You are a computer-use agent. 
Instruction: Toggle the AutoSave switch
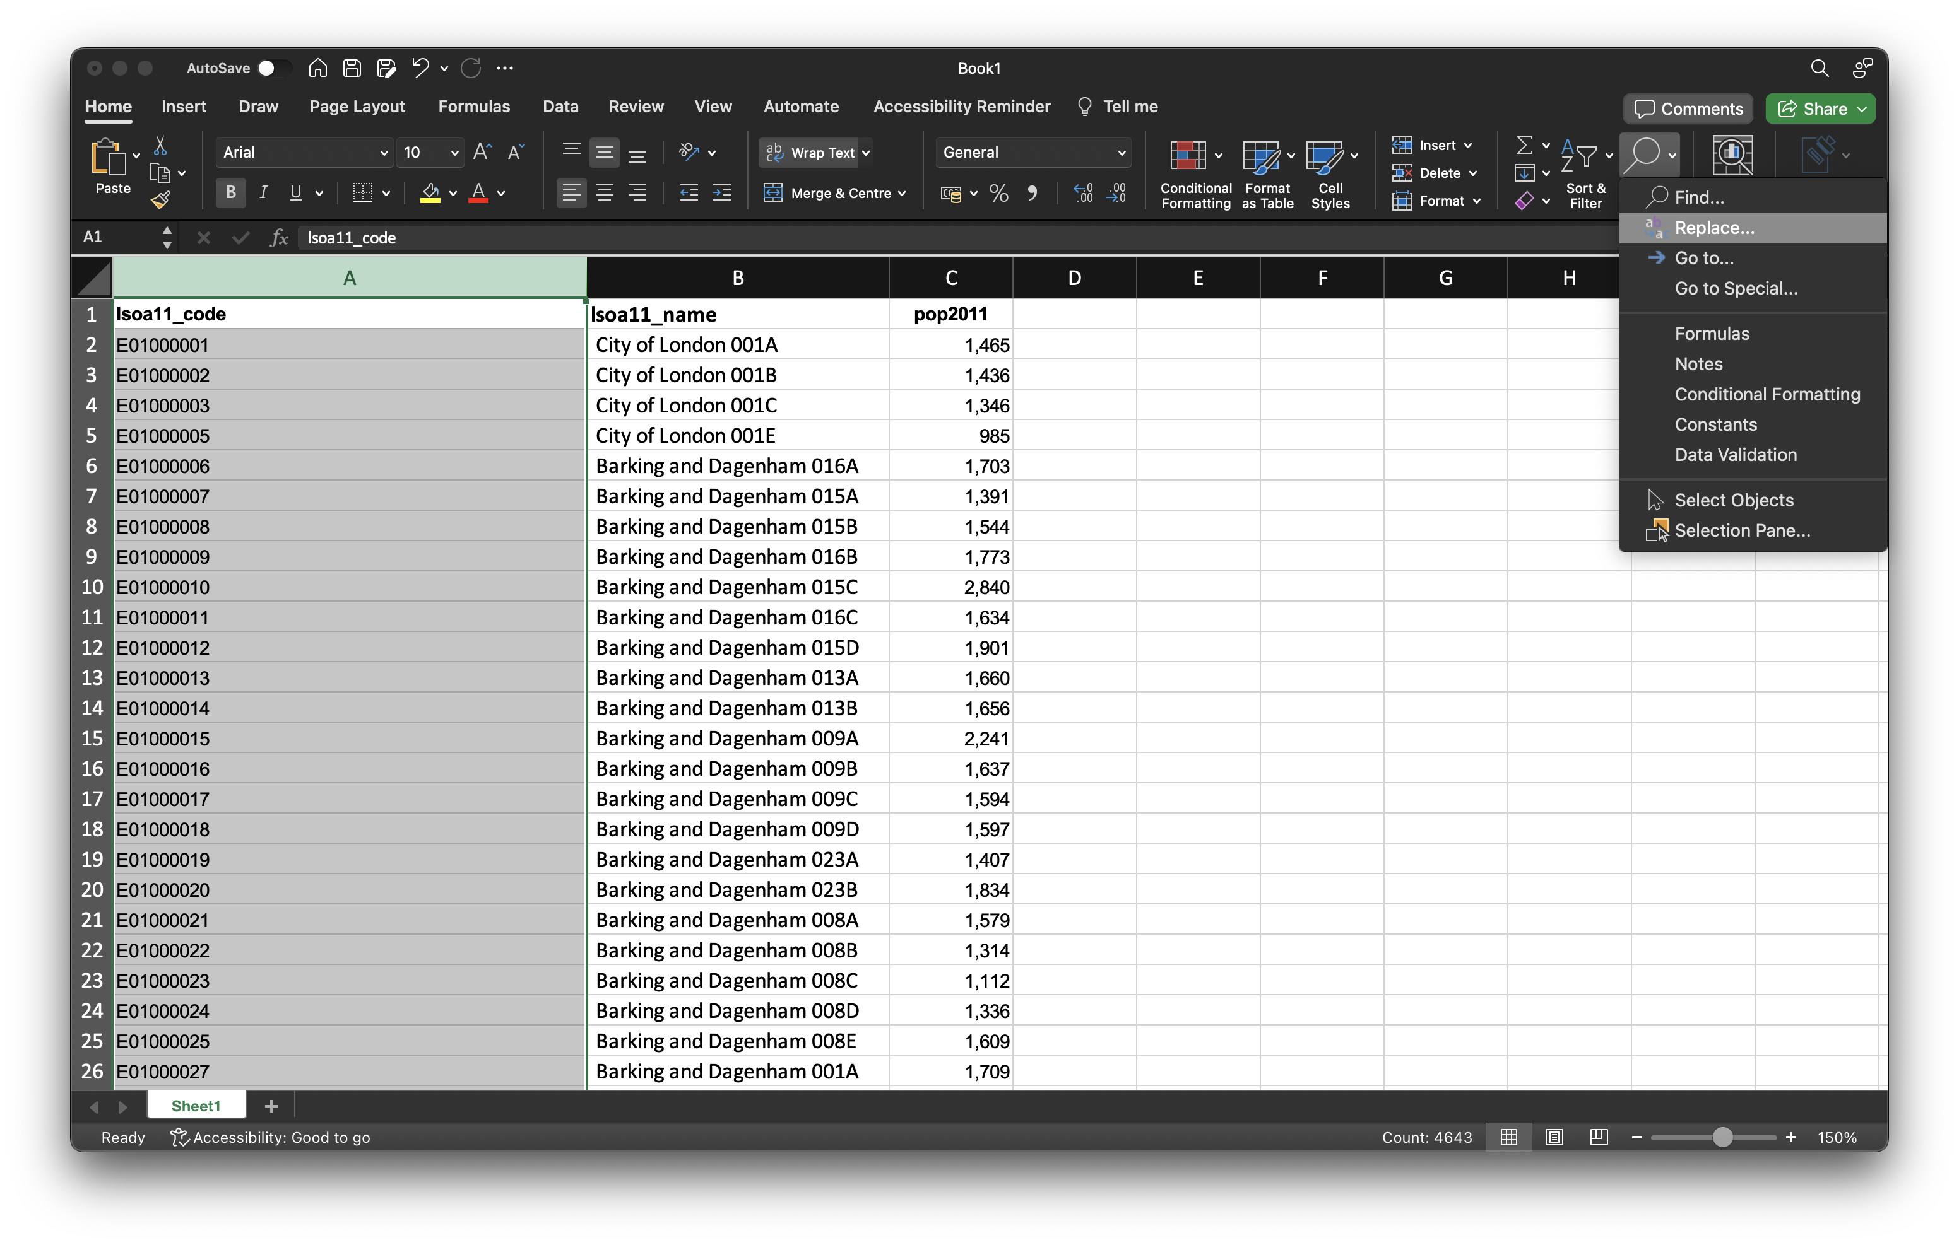273,68
